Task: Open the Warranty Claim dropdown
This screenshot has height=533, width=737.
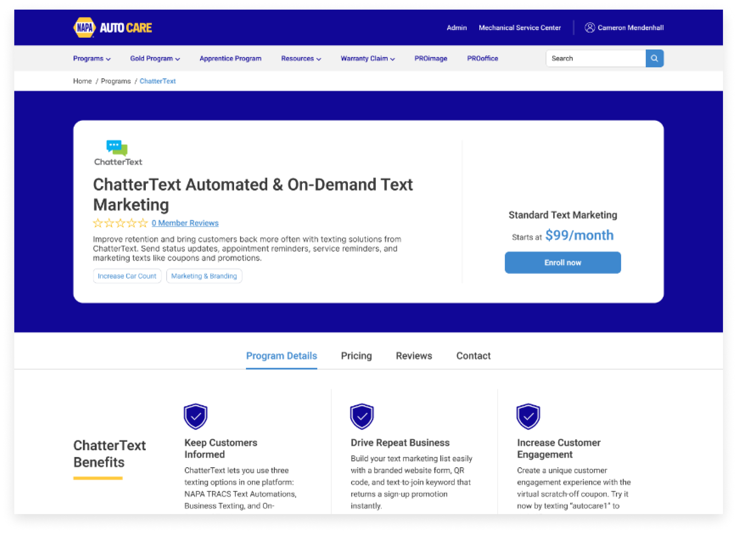Action: click(x=368, y=58)
